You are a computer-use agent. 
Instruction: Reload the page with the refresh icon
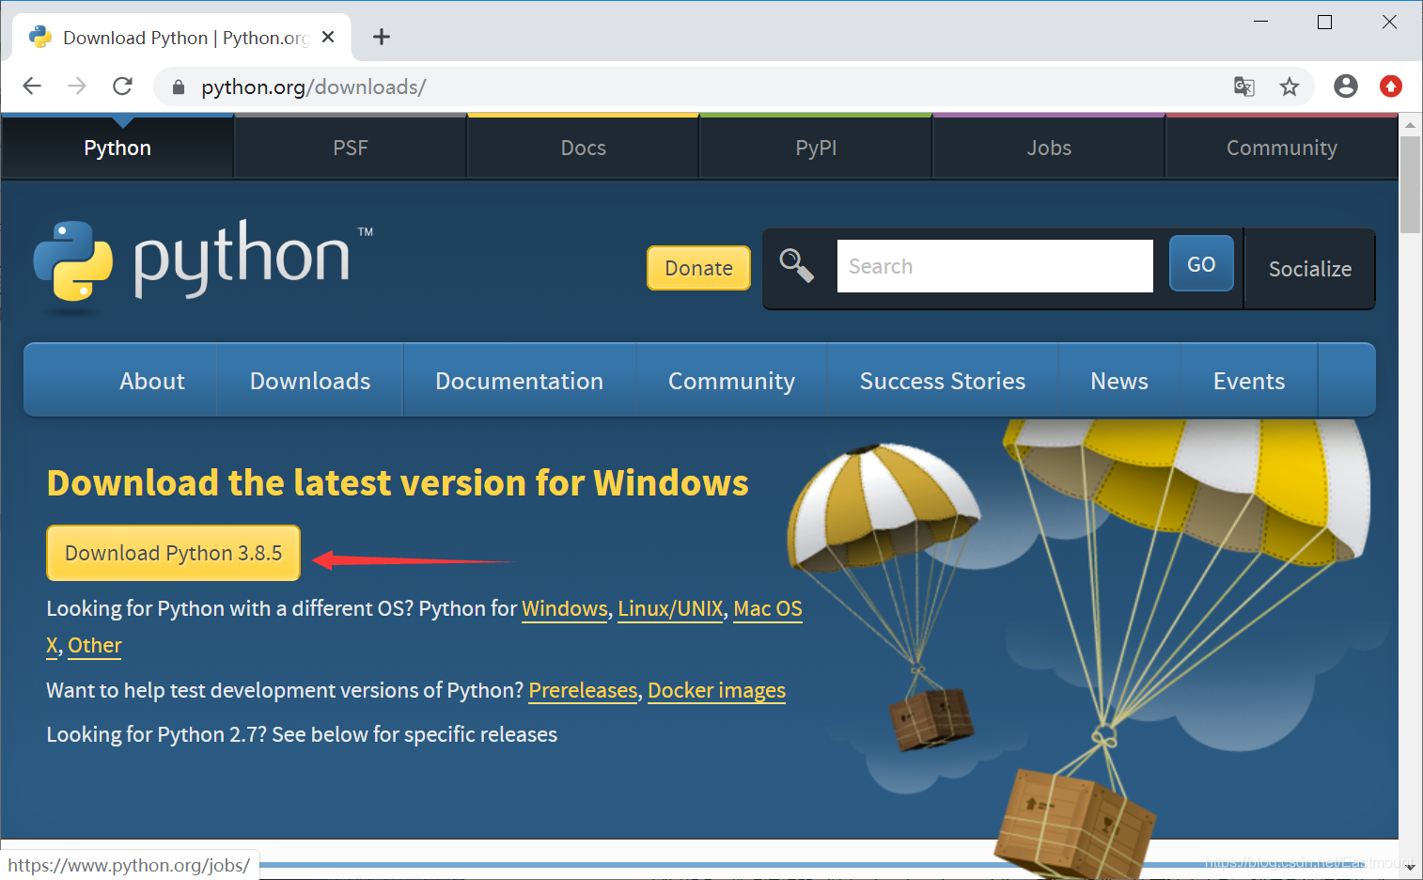coord(122,86)
